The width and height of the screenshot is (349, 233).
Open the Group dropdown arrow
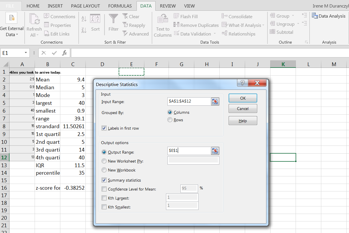tap(293, 16)
